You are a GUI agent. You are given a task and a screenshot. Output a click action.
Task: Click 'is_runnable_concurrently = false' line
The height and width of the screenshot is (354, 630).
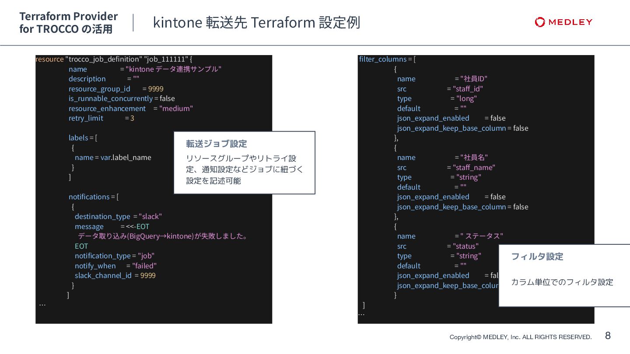[x=122, y=98]
